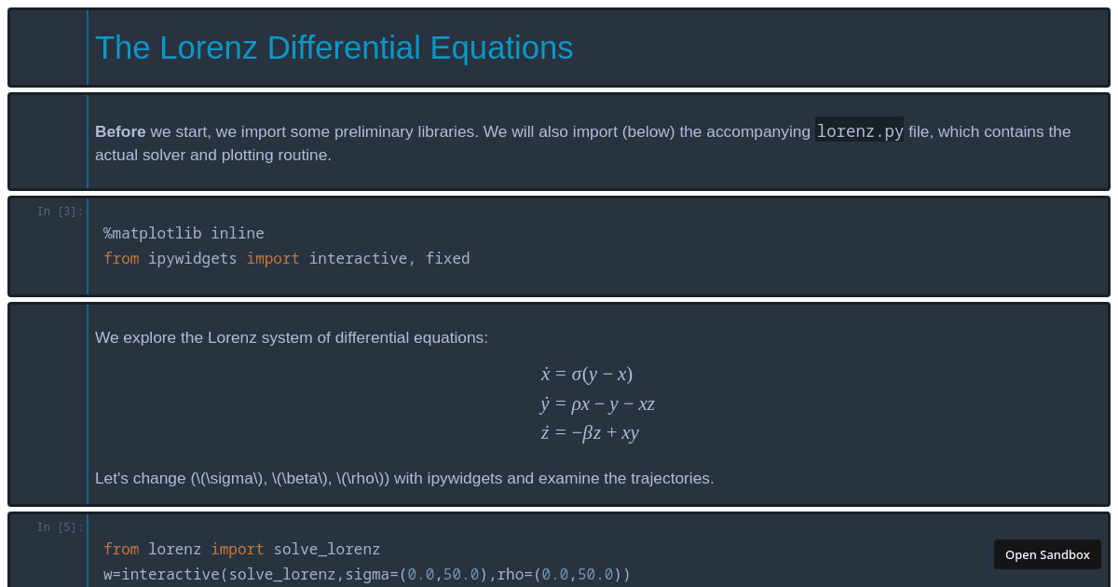
Task: Click the word "interactive" in the import line
Action: click(x=358, y=258)
